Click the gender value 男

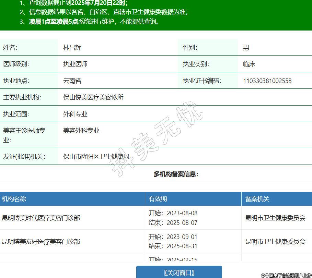coord(246,48)
